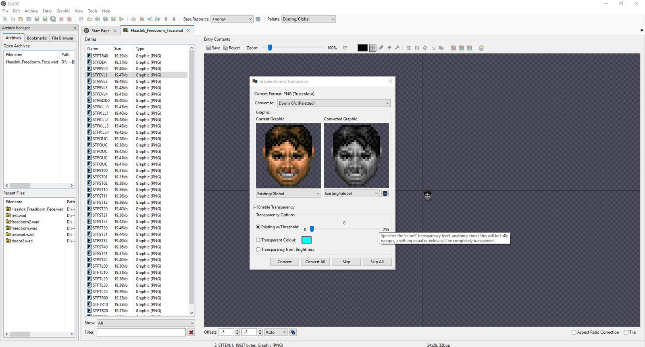Click the Save All archives icon
Viewport: 645px width, 347px height.
click(x=53, y=19)
